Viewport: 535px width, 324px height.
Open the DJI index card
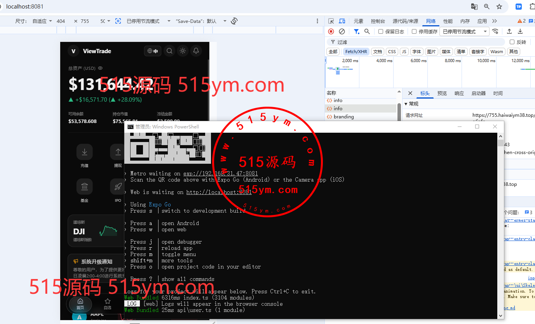click(96, 231)
